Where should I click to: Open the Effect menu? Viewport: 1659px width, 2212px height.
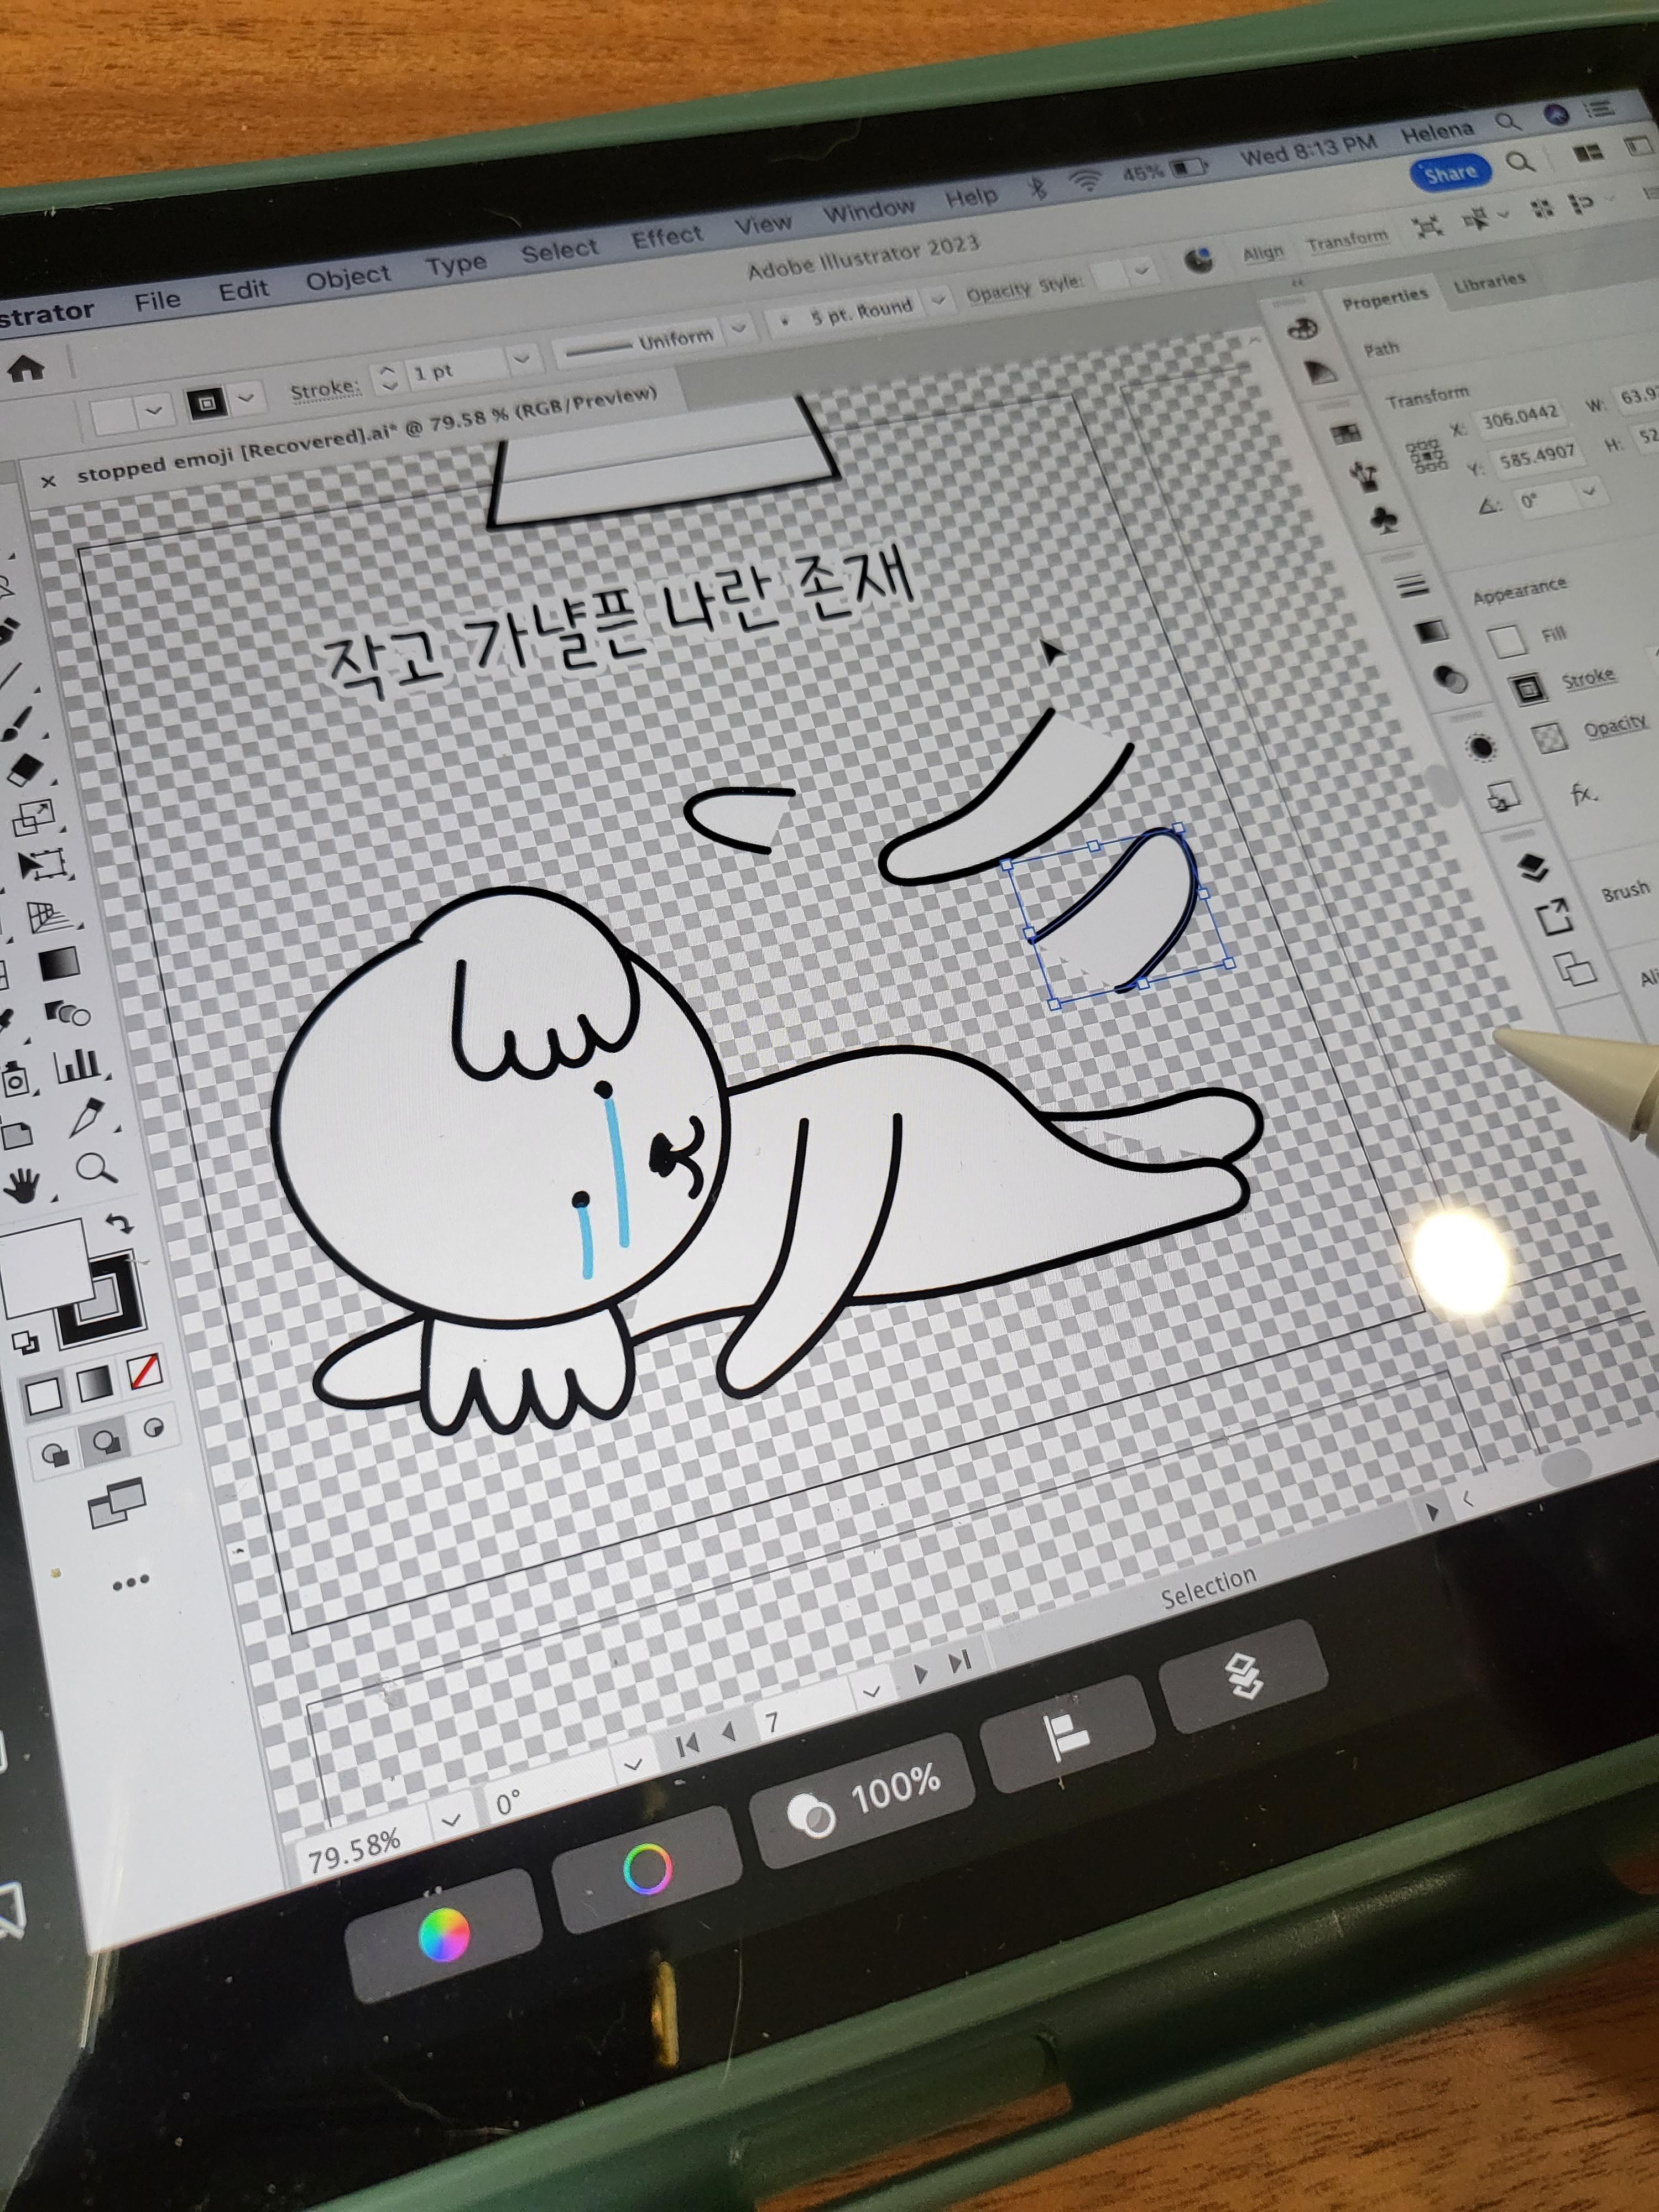pyautogui.click(x=667, y=237)
